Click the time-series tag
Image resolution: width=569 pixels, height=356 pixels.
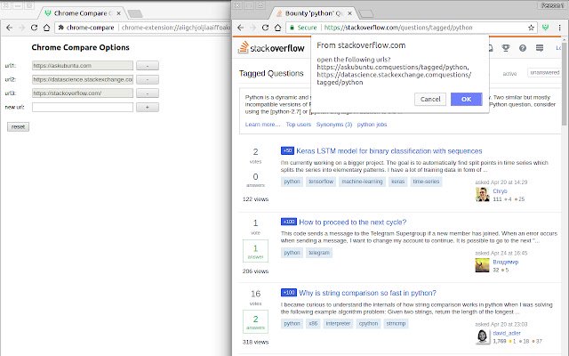point(426,182)
